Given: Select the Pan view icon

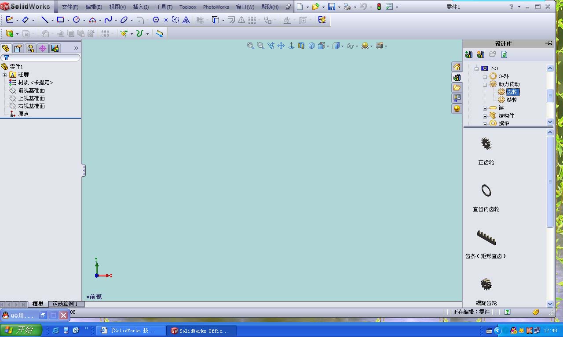Looking at the screenshot, I should coord(281,46).
